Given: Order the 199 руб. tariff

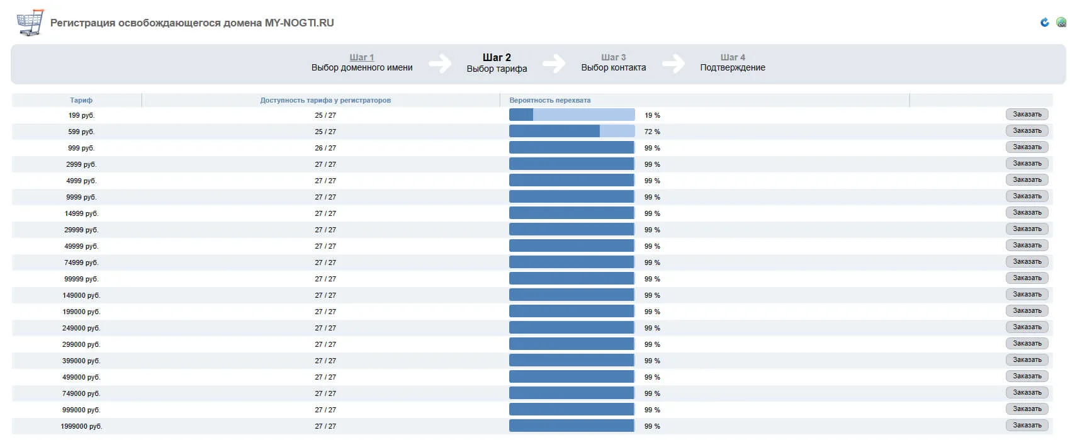Looking at the screenshot, I should tap(1027, 115).
